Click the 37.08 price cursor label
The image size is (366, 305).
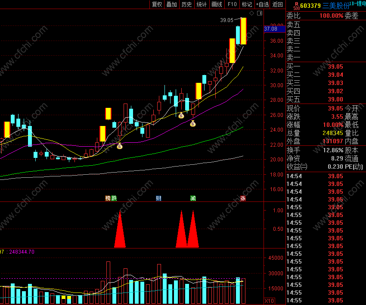[275, 29]
